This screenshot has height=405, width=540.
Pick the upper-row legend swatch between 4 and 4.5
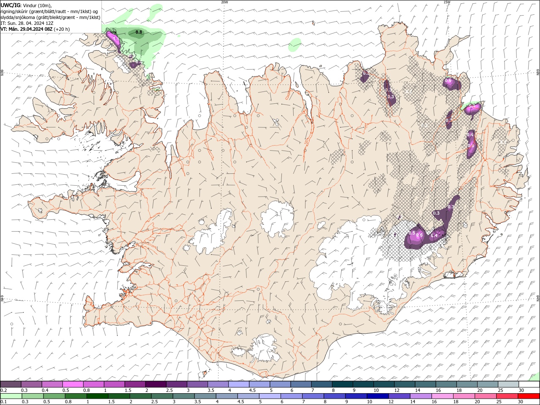tap(239, 384)
